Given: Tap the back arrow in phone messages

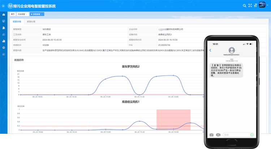Looking at the screenshot, I should tap(210, 50).
